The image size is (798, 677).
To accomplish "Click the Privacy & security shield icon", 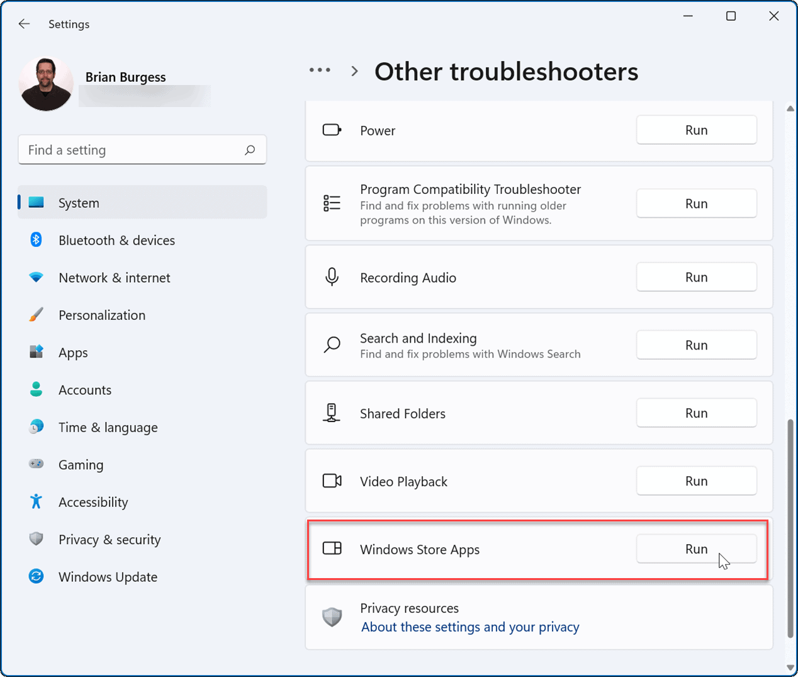I will point(37,539).
